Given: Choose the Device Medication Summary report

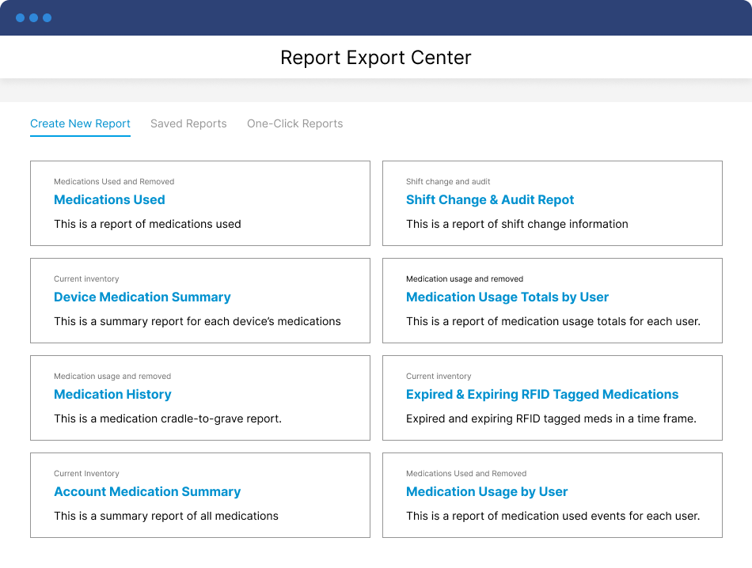Looking at the screenshot, I should pos(142,297).
